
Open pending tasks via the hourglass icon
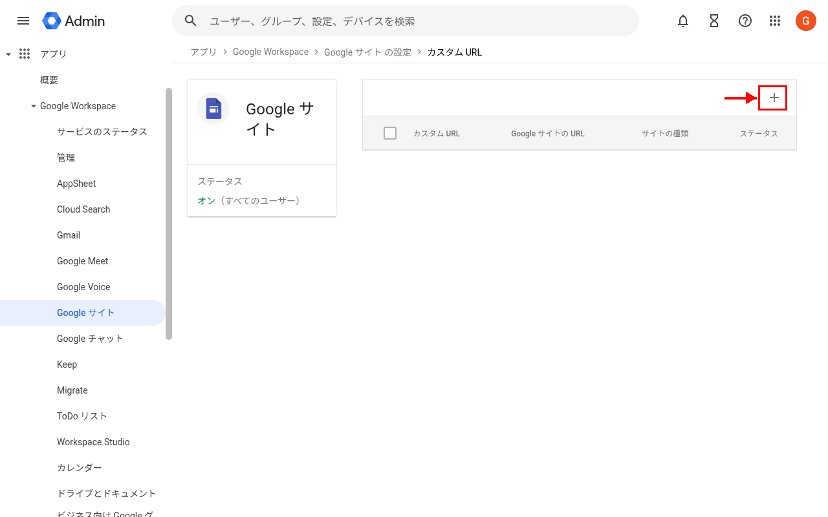click(x=714, y=21)
